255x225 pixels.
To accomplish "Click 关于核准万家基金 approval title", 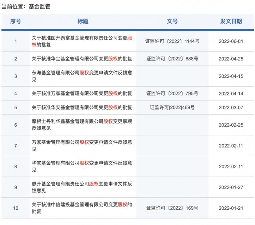I will (x=82, y=94).
